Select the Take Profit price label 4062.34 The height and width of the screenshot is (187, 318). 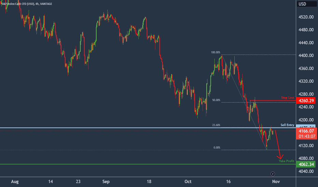tap(306, 164)
